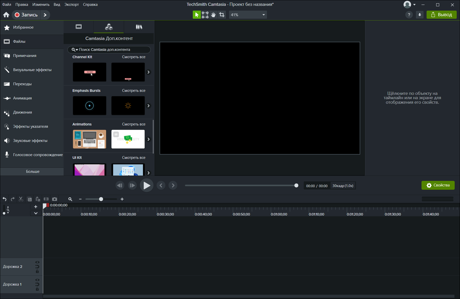The image size is (460, 299).
Task: Zoom in the timeline with plus
Action: tap(122, 199)
